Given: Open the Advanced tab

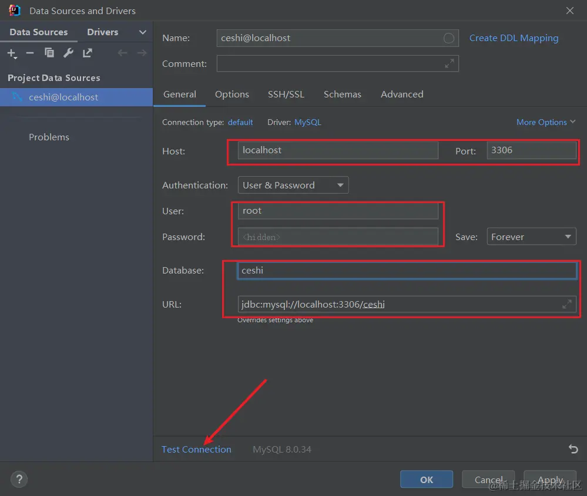Looking at the screenshot, I should coord(402,95).
